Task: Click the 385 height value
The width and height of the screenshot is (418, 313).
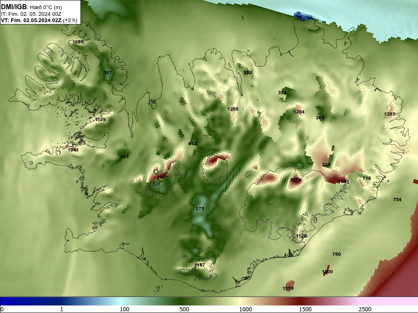Action: tap(320, 118)
